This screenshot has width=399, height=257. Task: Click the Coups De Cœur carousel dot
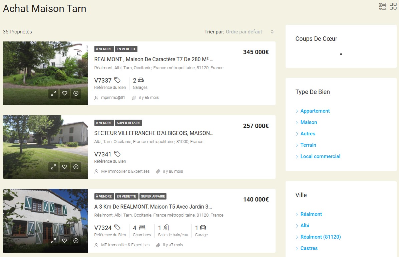341,54
